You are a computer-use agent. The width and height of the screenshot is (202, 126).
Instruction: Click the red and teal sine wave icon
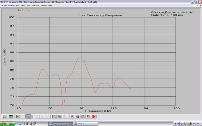(x=60, y=116)
